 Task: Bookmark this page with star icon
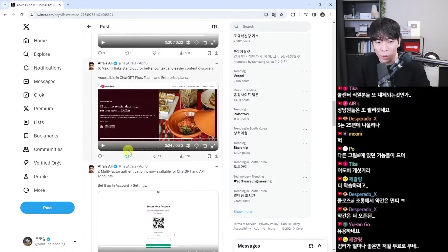coord(281,15)
